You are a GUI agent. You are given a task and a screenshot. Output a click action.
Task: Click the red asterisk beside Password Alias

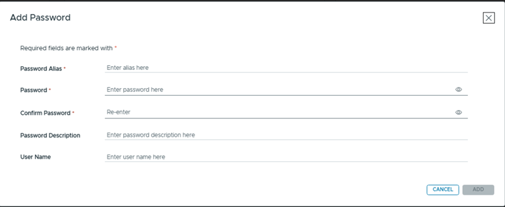point(65,68)
